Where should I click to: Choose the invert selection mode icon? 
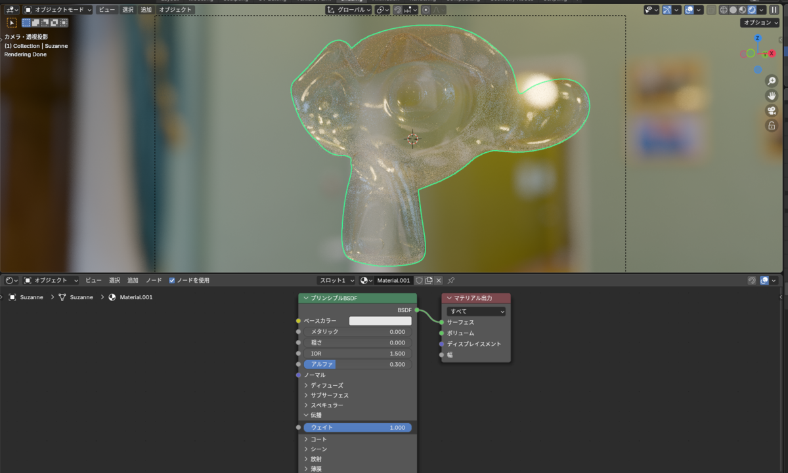click(55, 22)
